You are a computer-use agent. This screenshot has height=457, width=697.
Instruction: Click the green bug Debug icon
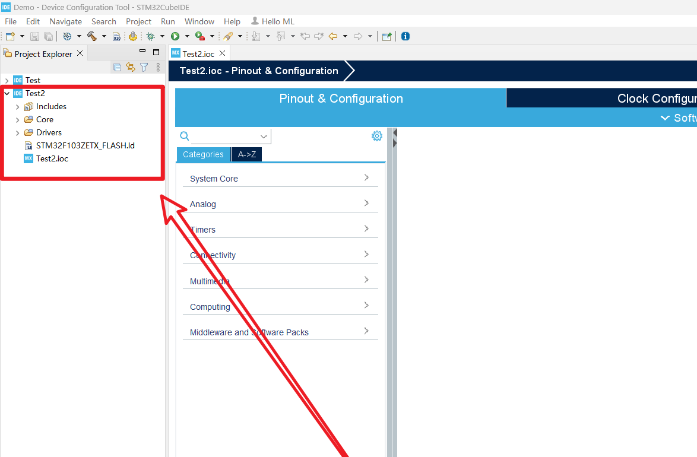click(x=151, y=36)
